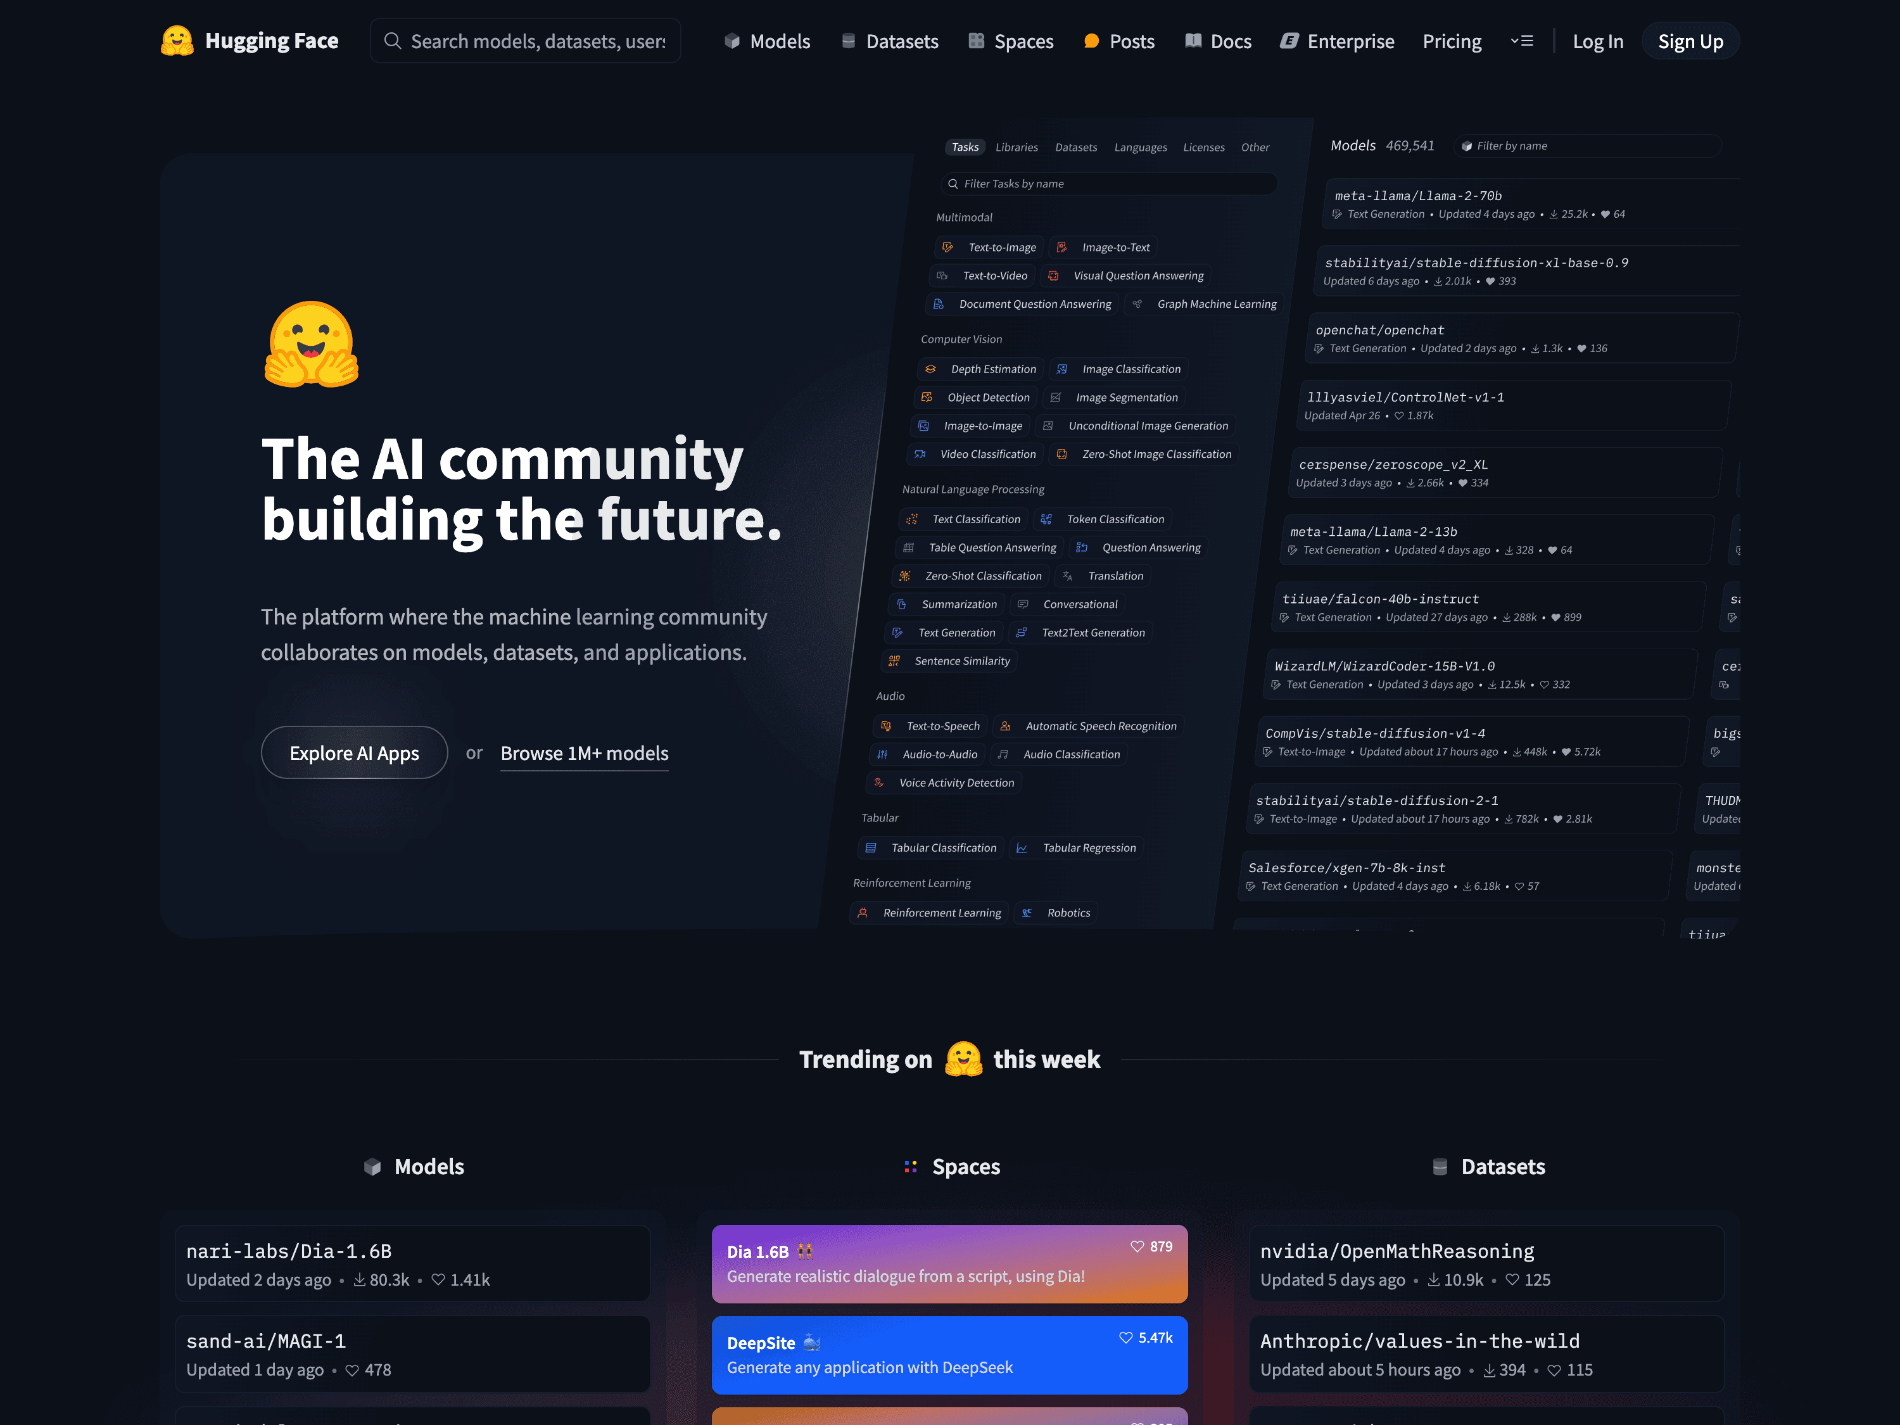Image resolution: width=1900 pixels, height=1425 pixels.
Task: Open the openchat/openchat model row
Action: click(x=1522, y=338)
